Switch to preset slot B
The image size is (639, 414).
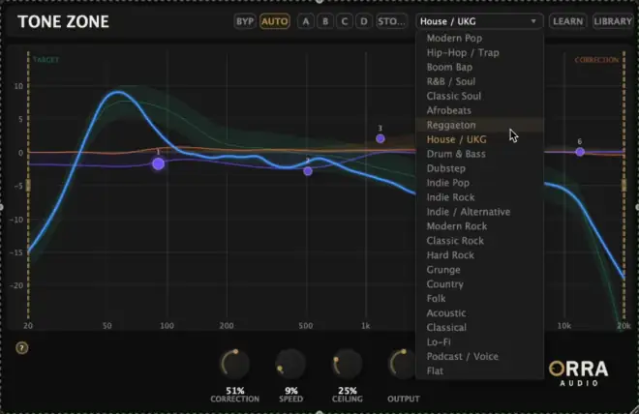pos(325,21)
